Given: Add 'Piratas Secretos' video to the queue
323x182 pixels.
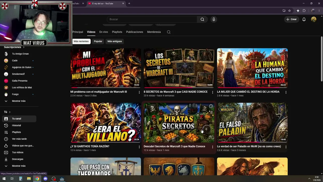Looking at the screenshot, I should click(211, 112).
